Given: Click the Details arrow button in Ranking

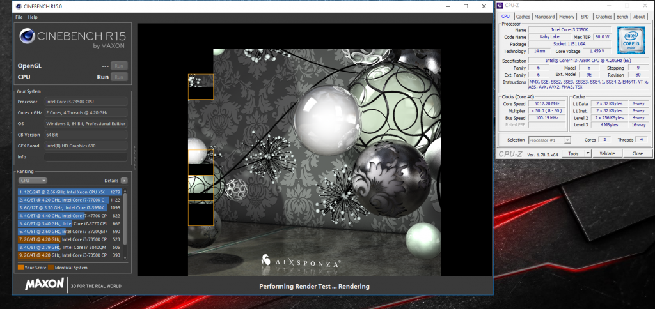Looking at the screenshot, I should point(124,181).
